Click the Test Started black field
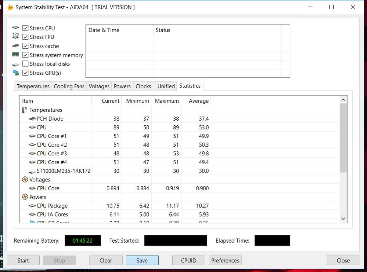The width and height of the screenshot is (367, 272). [x=176, y=240]
